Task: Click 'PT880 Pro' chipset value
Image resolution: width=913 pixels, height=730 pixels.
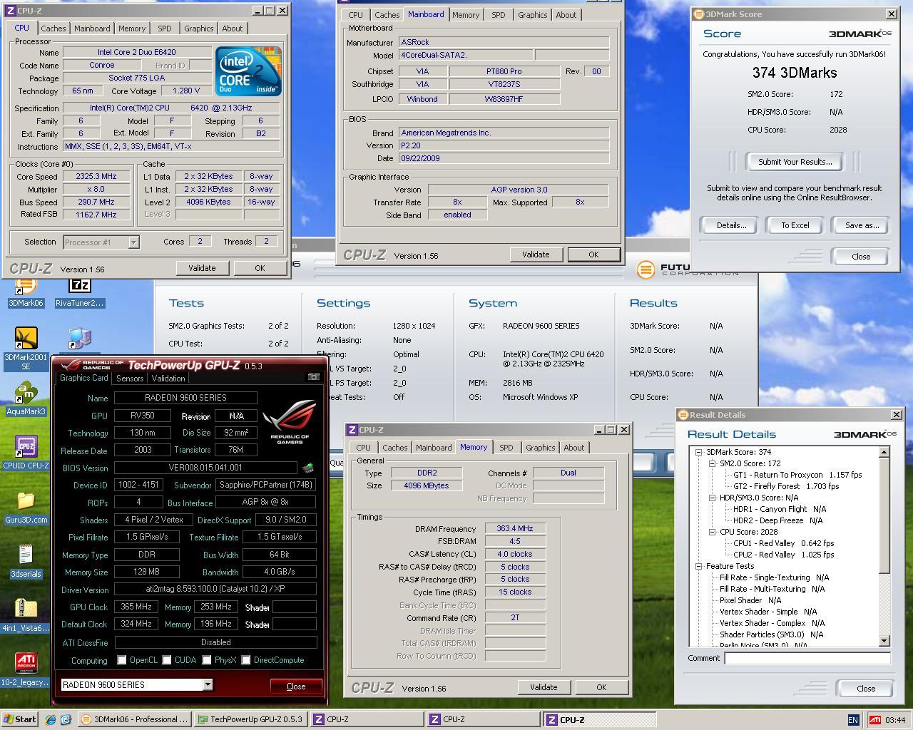Action: tap(504, 71)
